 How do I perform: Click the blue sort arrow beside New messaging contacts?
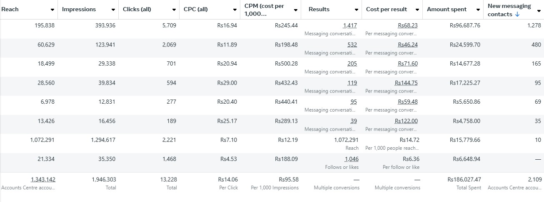pos(517,15)
